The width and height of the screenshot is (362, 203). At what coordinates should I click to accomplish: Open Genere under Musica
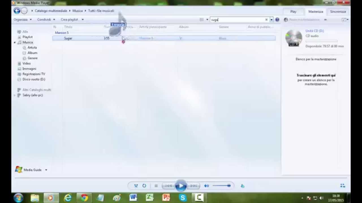pyautogui.click(x=33, y=58)
